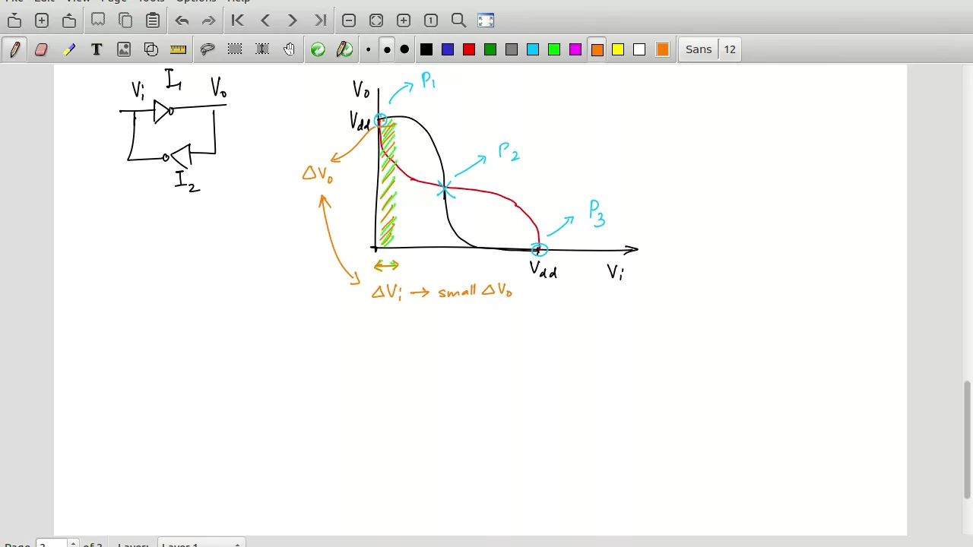973x547 pixels.
Task: Toggle the Shape Recognizer
Action: (x=151, y=49)
